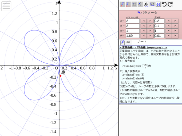Viewport: 182px width, 136px height.
Task: Decrease parameter θ value
Action: (x=144, y=36)
